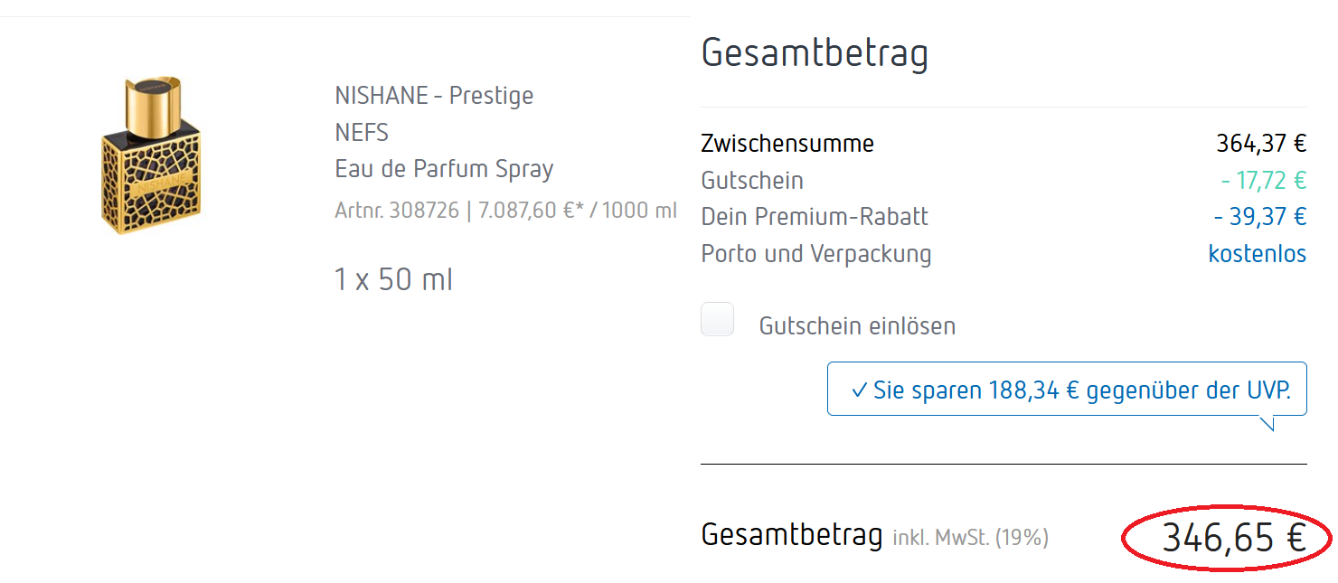The width and height of the screenshot is (1338, 583).
Task: Select the 'NISHANE - Prestige' product title
Action: coord(434,96)
